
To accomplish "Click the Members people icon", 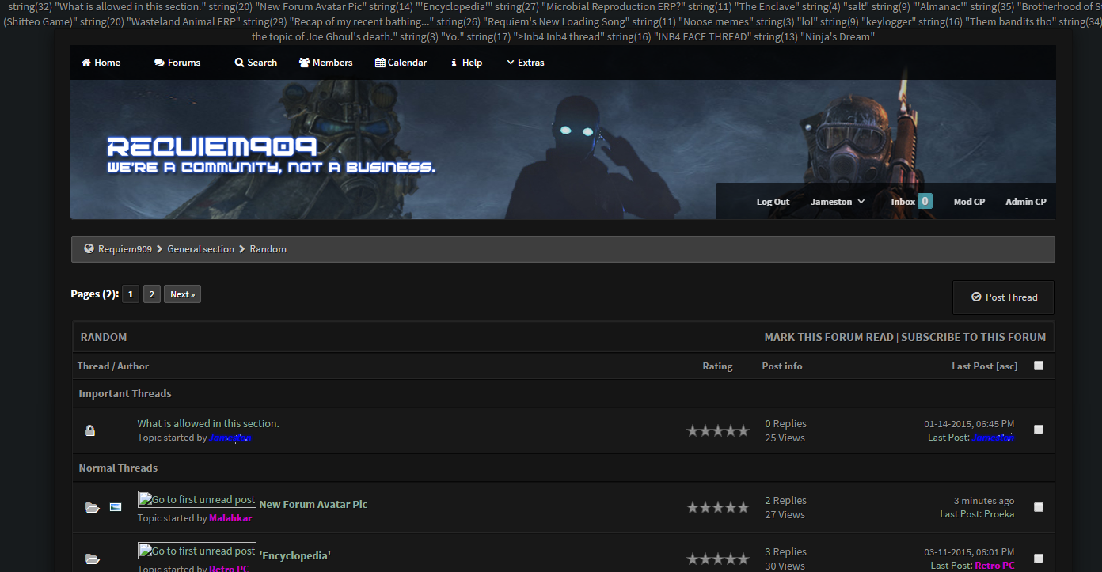I will coord(304,63).
